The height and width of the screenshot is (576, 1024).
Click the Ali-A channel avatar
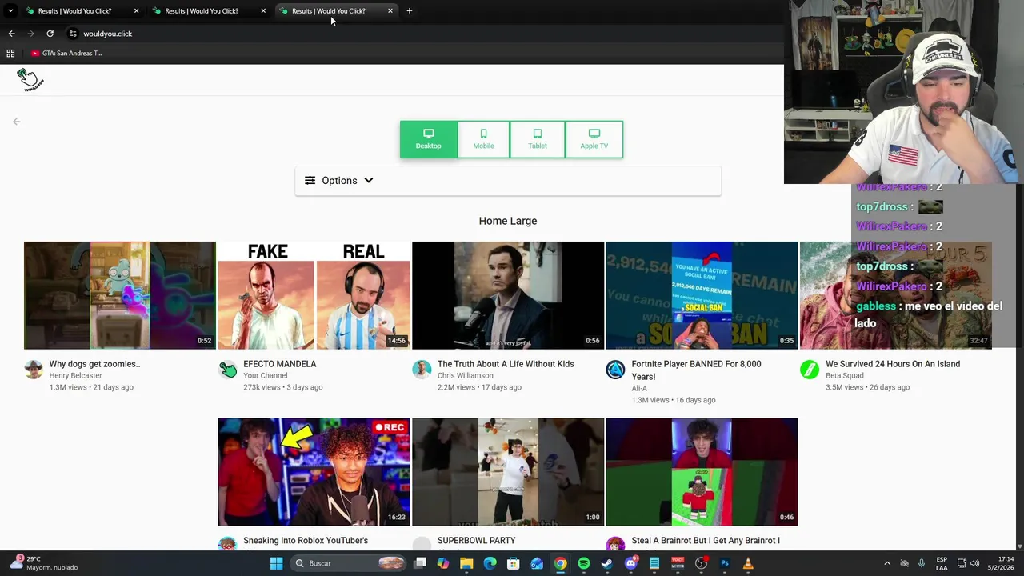[x=615, y=370]
